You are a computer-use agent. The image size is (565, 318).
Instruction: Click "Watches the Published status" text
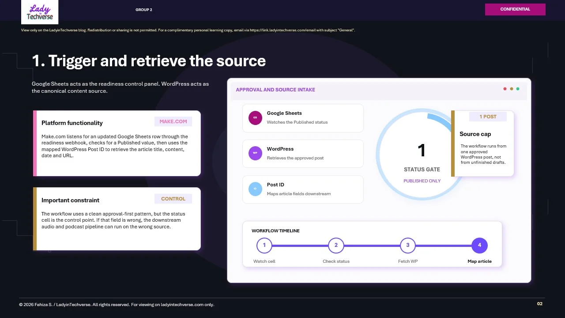(297, 122)
